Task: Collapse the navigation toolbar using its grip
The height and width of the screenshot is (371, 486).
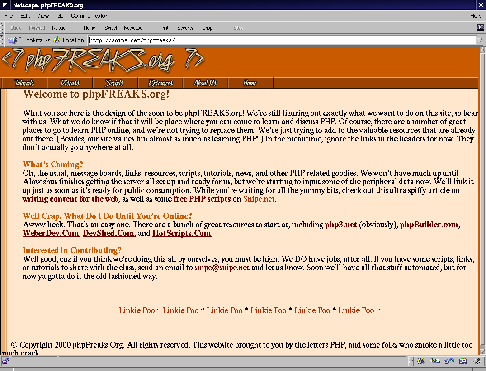Action: [2, 28]
